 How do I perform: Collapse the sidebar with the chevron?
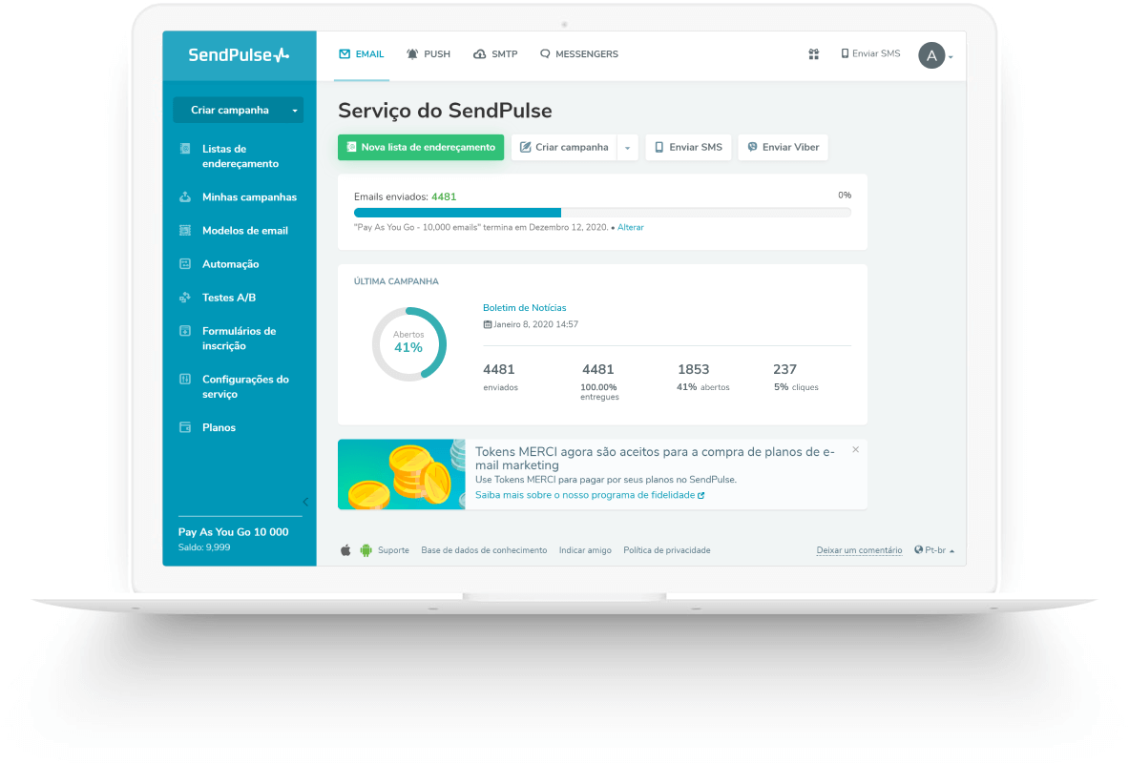[x=305, y=502]
